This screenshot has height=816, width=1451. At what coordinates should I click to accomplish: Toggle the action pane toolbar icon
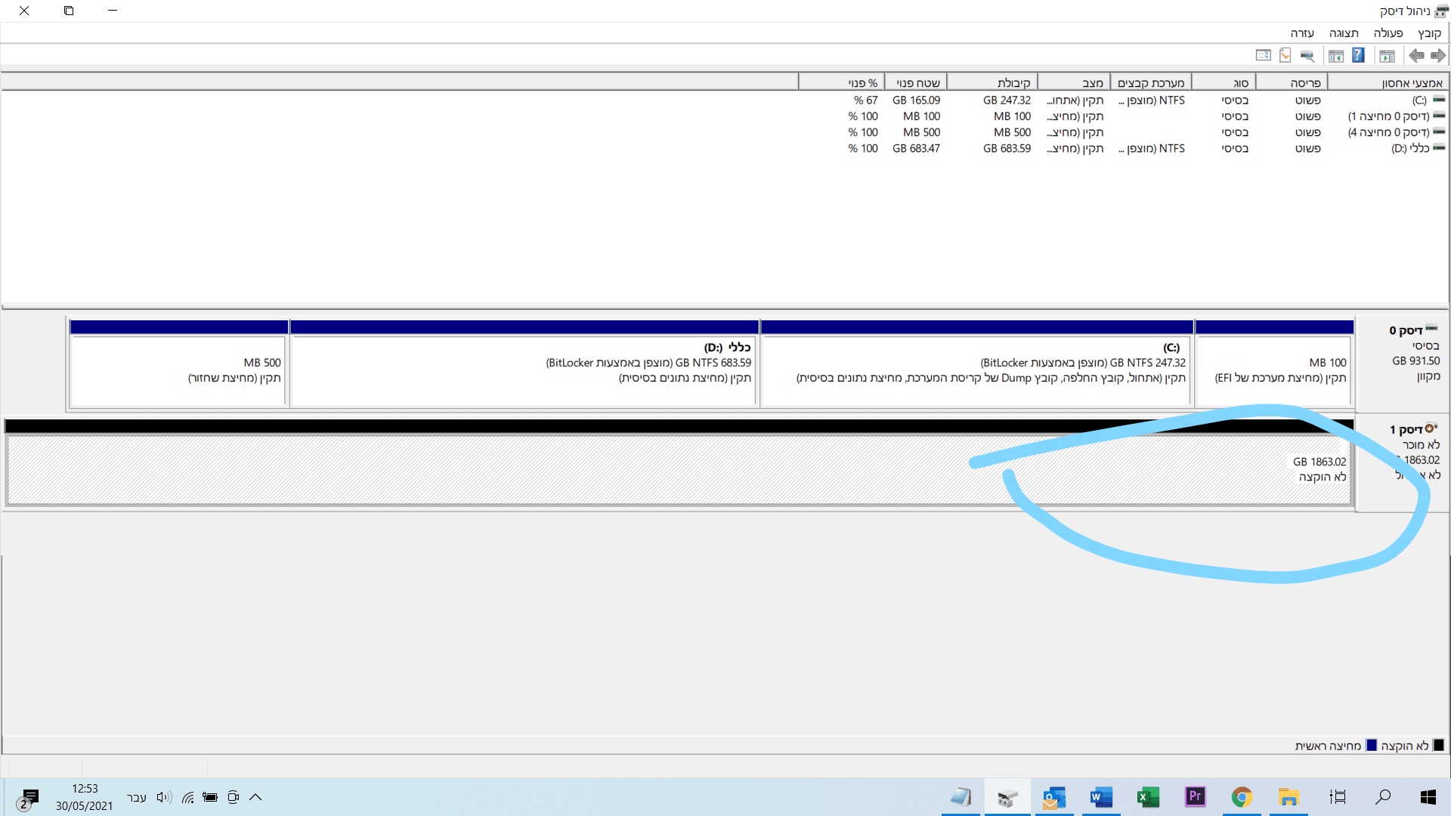1335,55
